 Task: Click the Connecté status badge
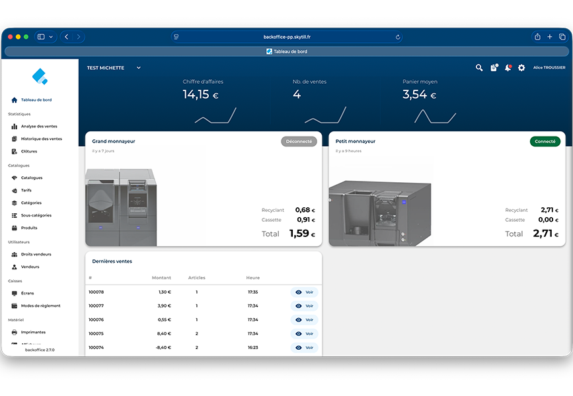pyautogui.click(x=545, y=141)
